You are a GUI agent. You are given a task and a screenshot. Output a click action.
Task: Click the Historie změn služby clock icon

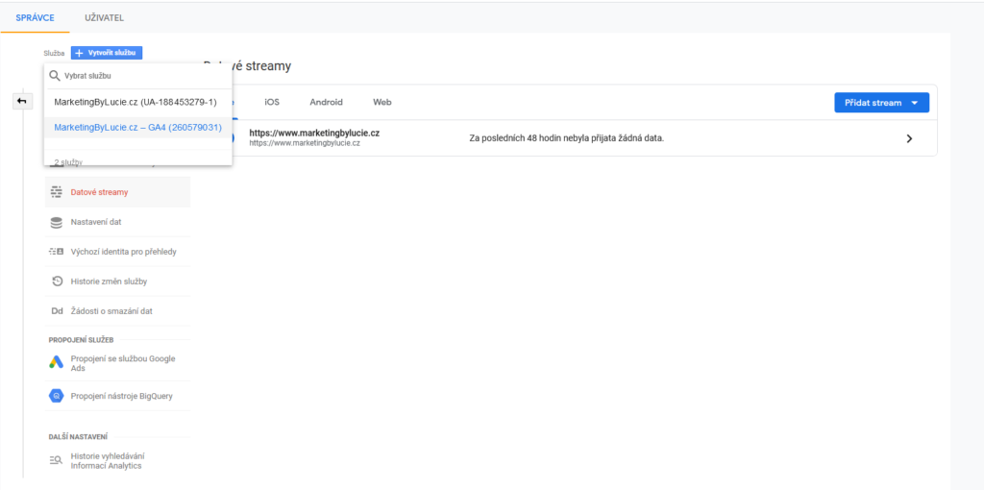click(x=57, y=282)
